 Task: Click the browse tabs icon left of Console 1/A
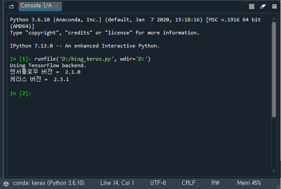[11, 7]
